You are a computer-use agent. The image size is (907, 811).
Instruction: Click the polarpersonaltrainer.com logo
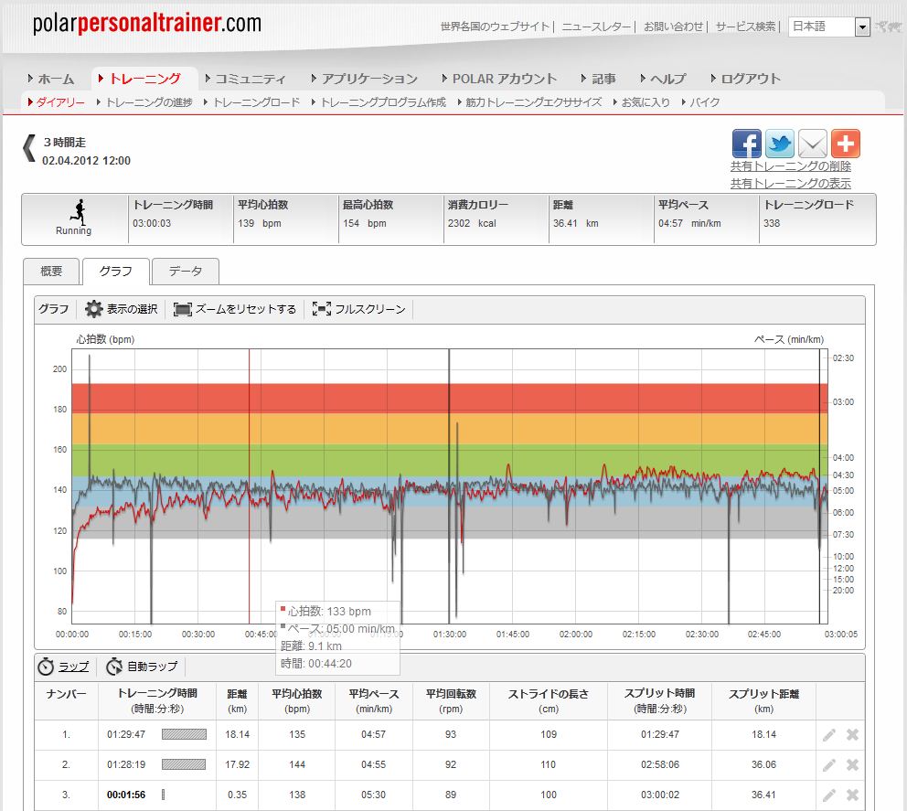(x=147, y=24)
